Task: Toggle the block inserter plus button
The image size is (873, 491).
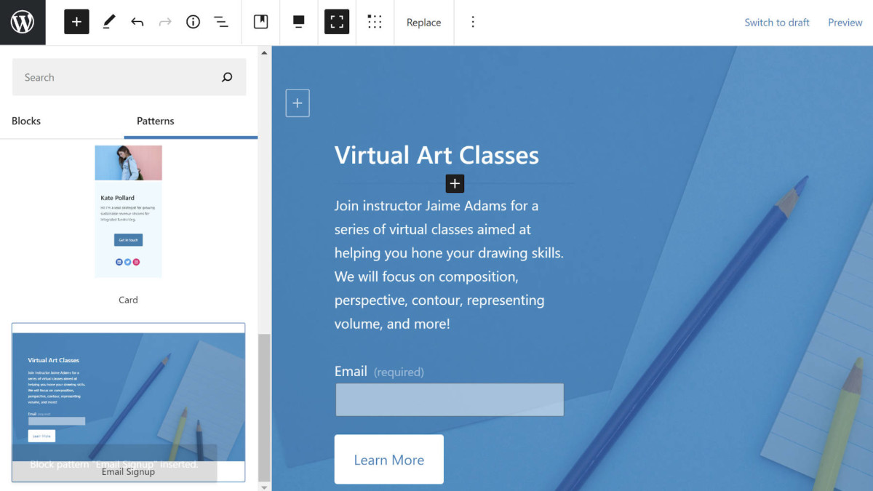Action: pyautogui.click(x=76, y=23)
